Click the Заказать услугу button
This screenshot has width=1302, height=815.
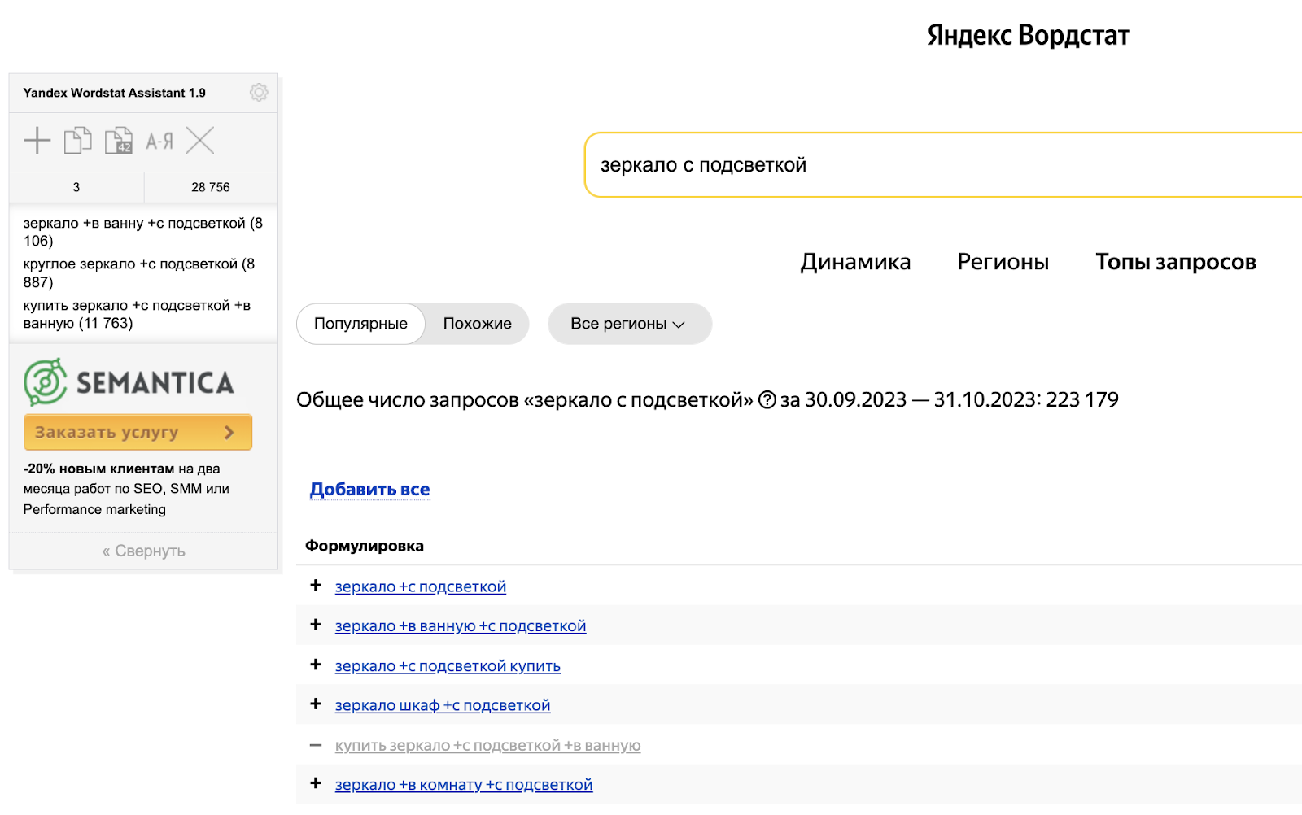[x=138, y=432]
